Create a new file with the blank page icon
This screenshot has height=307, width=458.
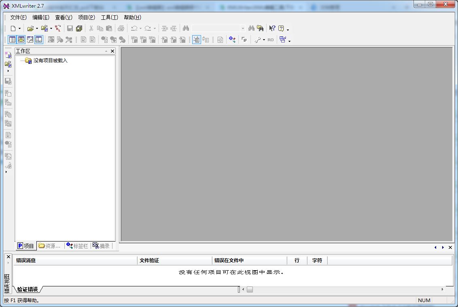click(13, 28)
